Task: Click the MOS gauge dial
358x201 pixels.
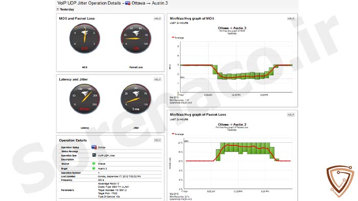Action: click(85, 38)
